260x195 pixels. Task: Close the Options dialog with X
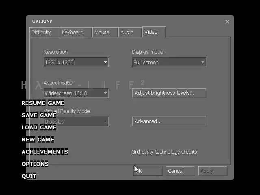tap(227, 22)
